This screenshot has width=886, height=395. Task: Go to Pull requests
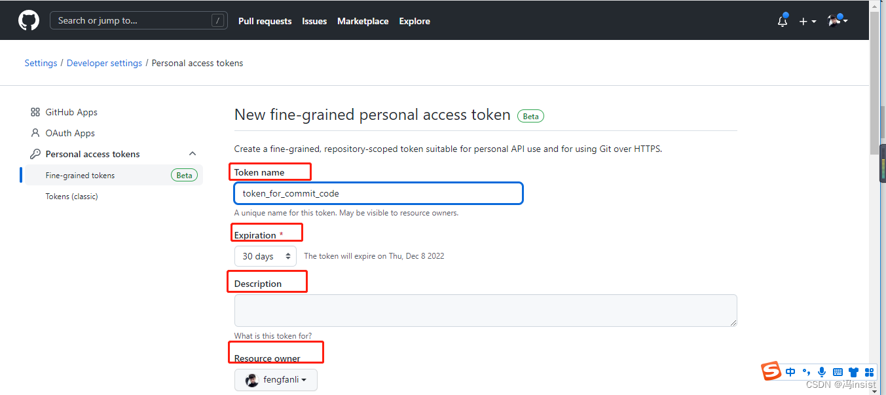265,21
